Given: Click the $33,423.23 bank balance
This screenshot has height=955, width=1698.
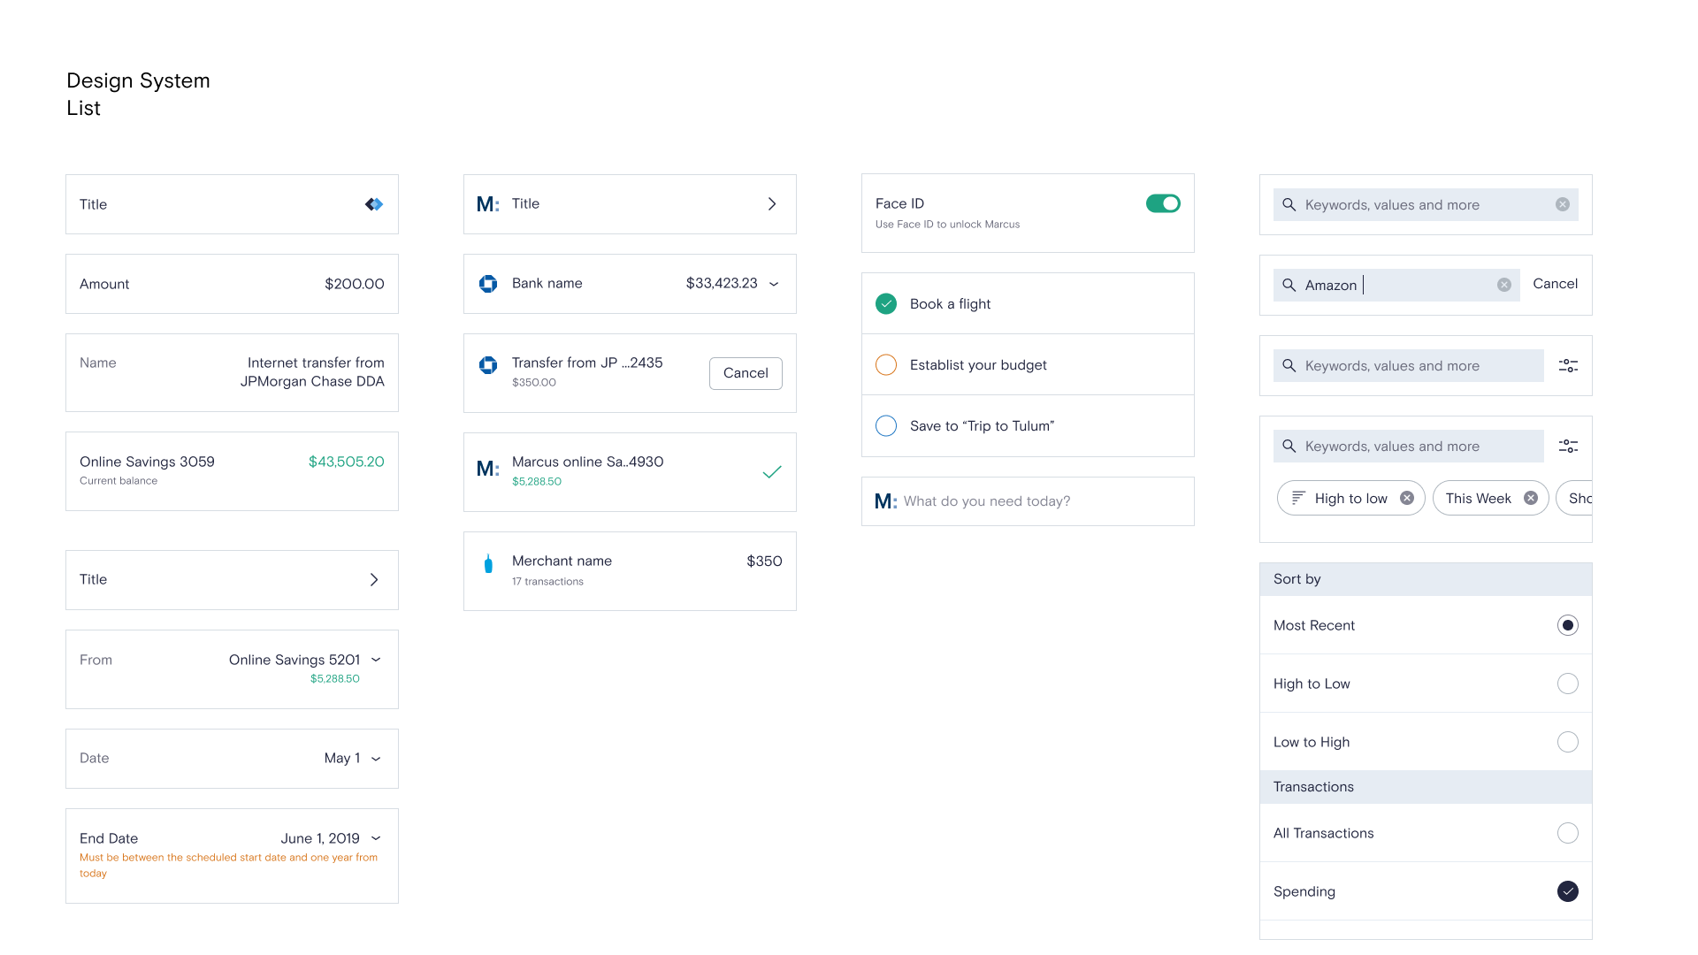Looking at the screenshot, I should [722, 283].
